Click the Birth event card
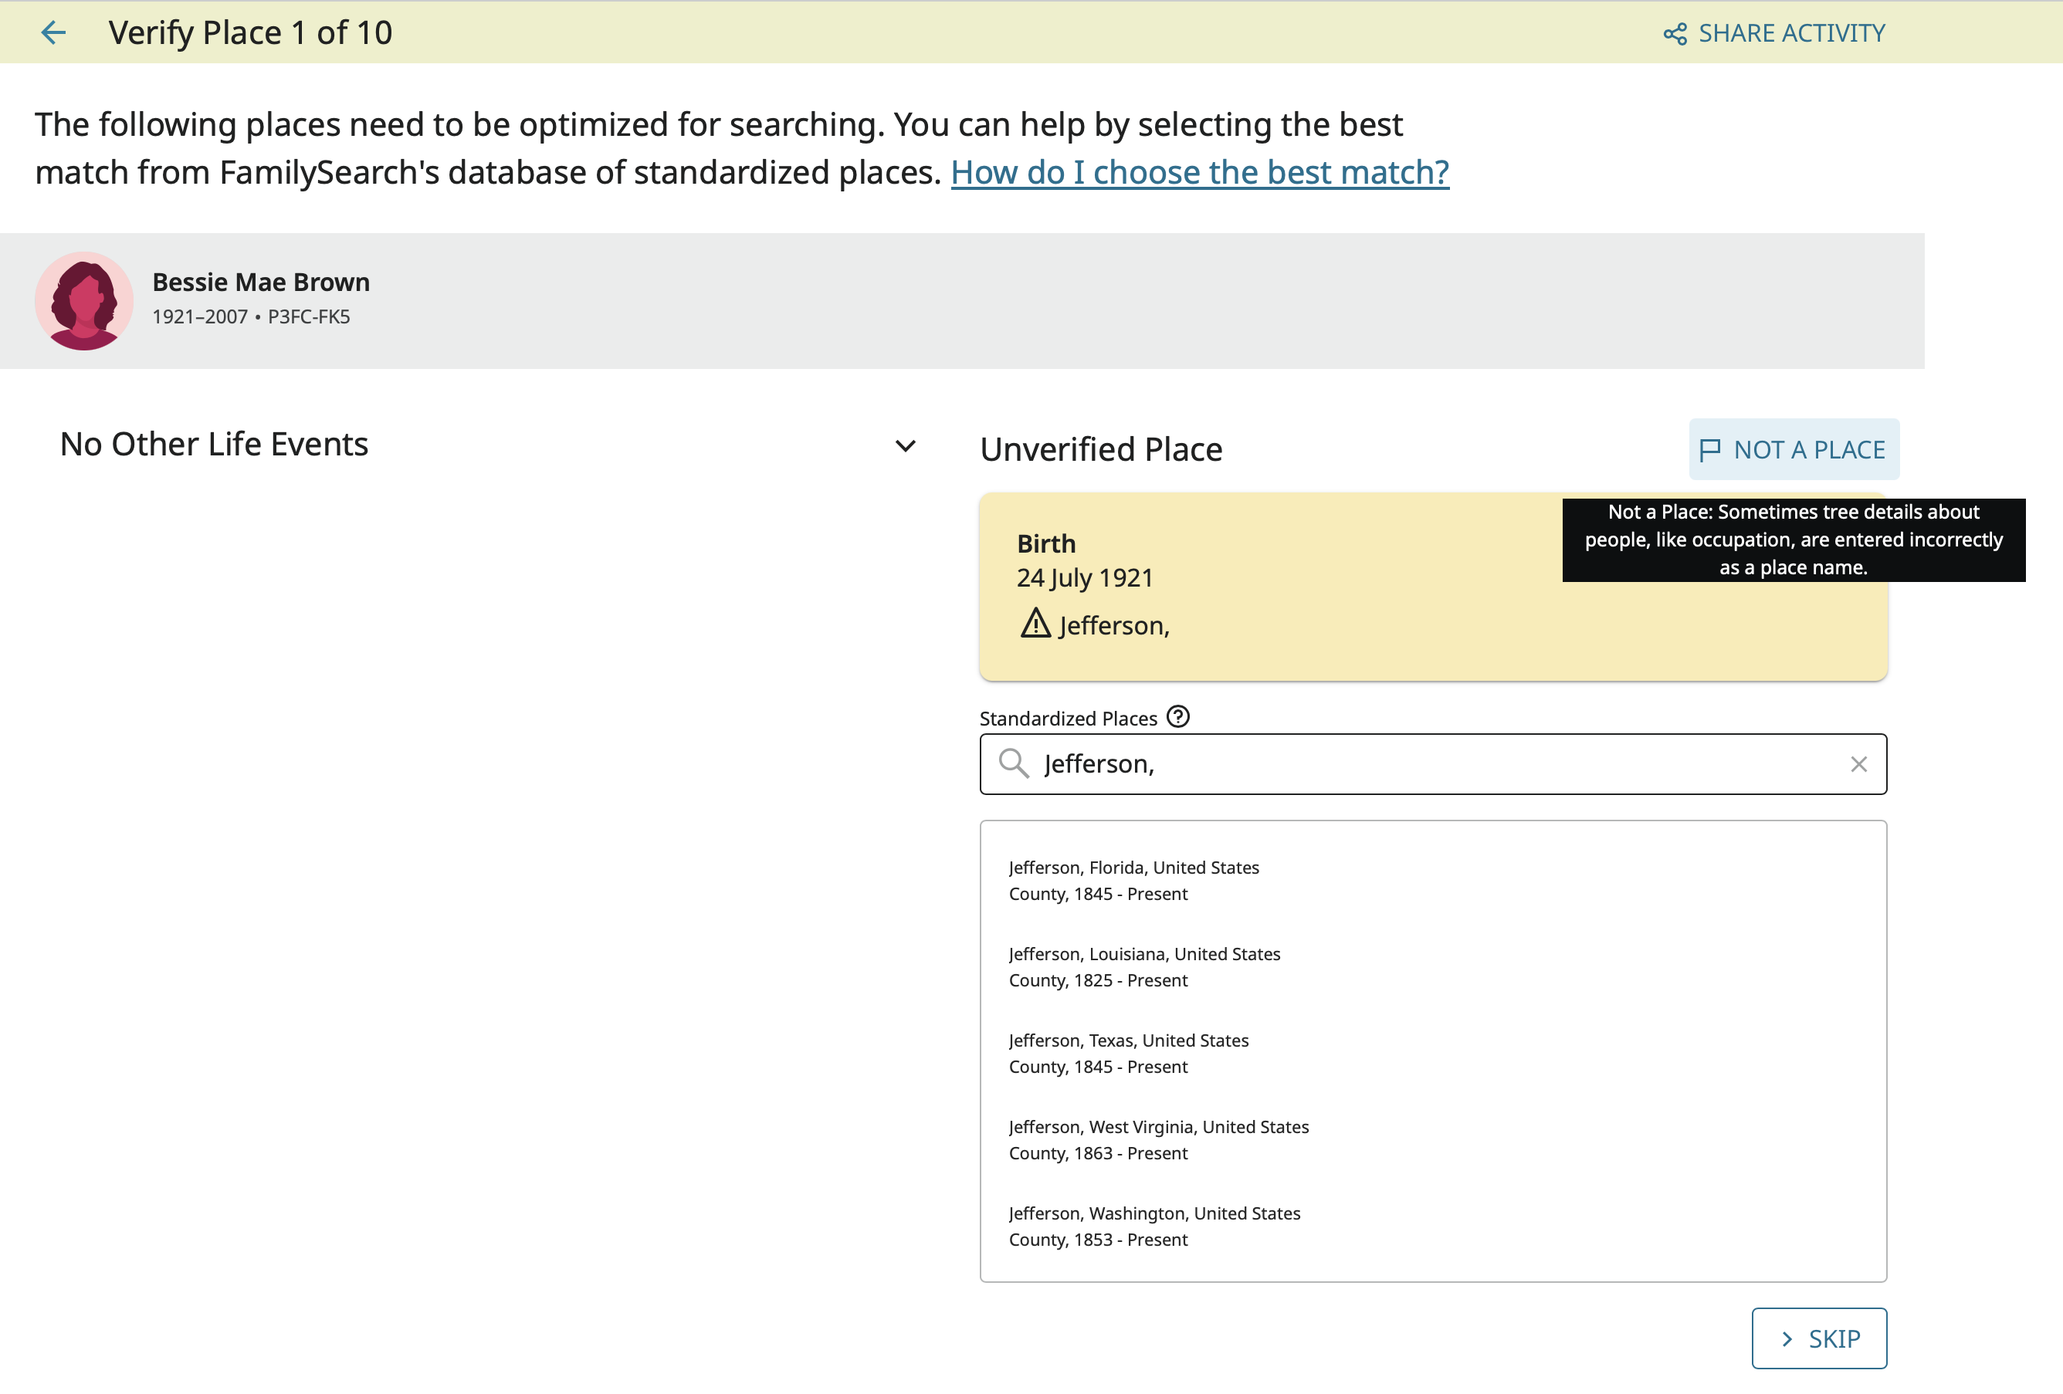 (1433, 587)
